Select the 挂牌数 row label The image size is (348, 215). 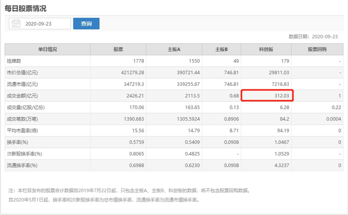point(14,61)
